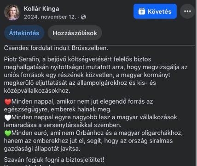197x166 pixels.
Task: Click the sentence about Orbánhoz and oligarchákhoz
Action: [x=93, y=141]
